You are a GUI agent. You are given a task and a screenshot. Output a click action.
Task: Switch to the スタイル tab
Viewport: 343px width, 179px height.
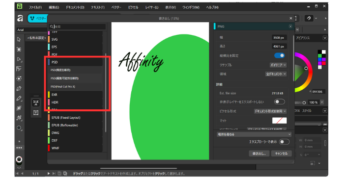point(307,111)
